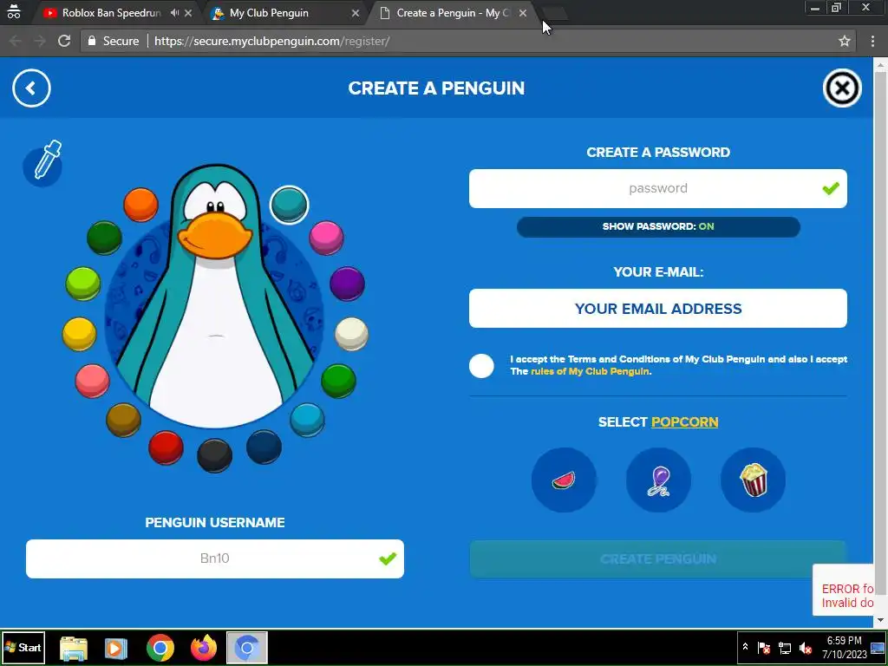Viewport: 888px width, 666px height.
Task: Open the Action Center flag icon
Action: point(763,647)
